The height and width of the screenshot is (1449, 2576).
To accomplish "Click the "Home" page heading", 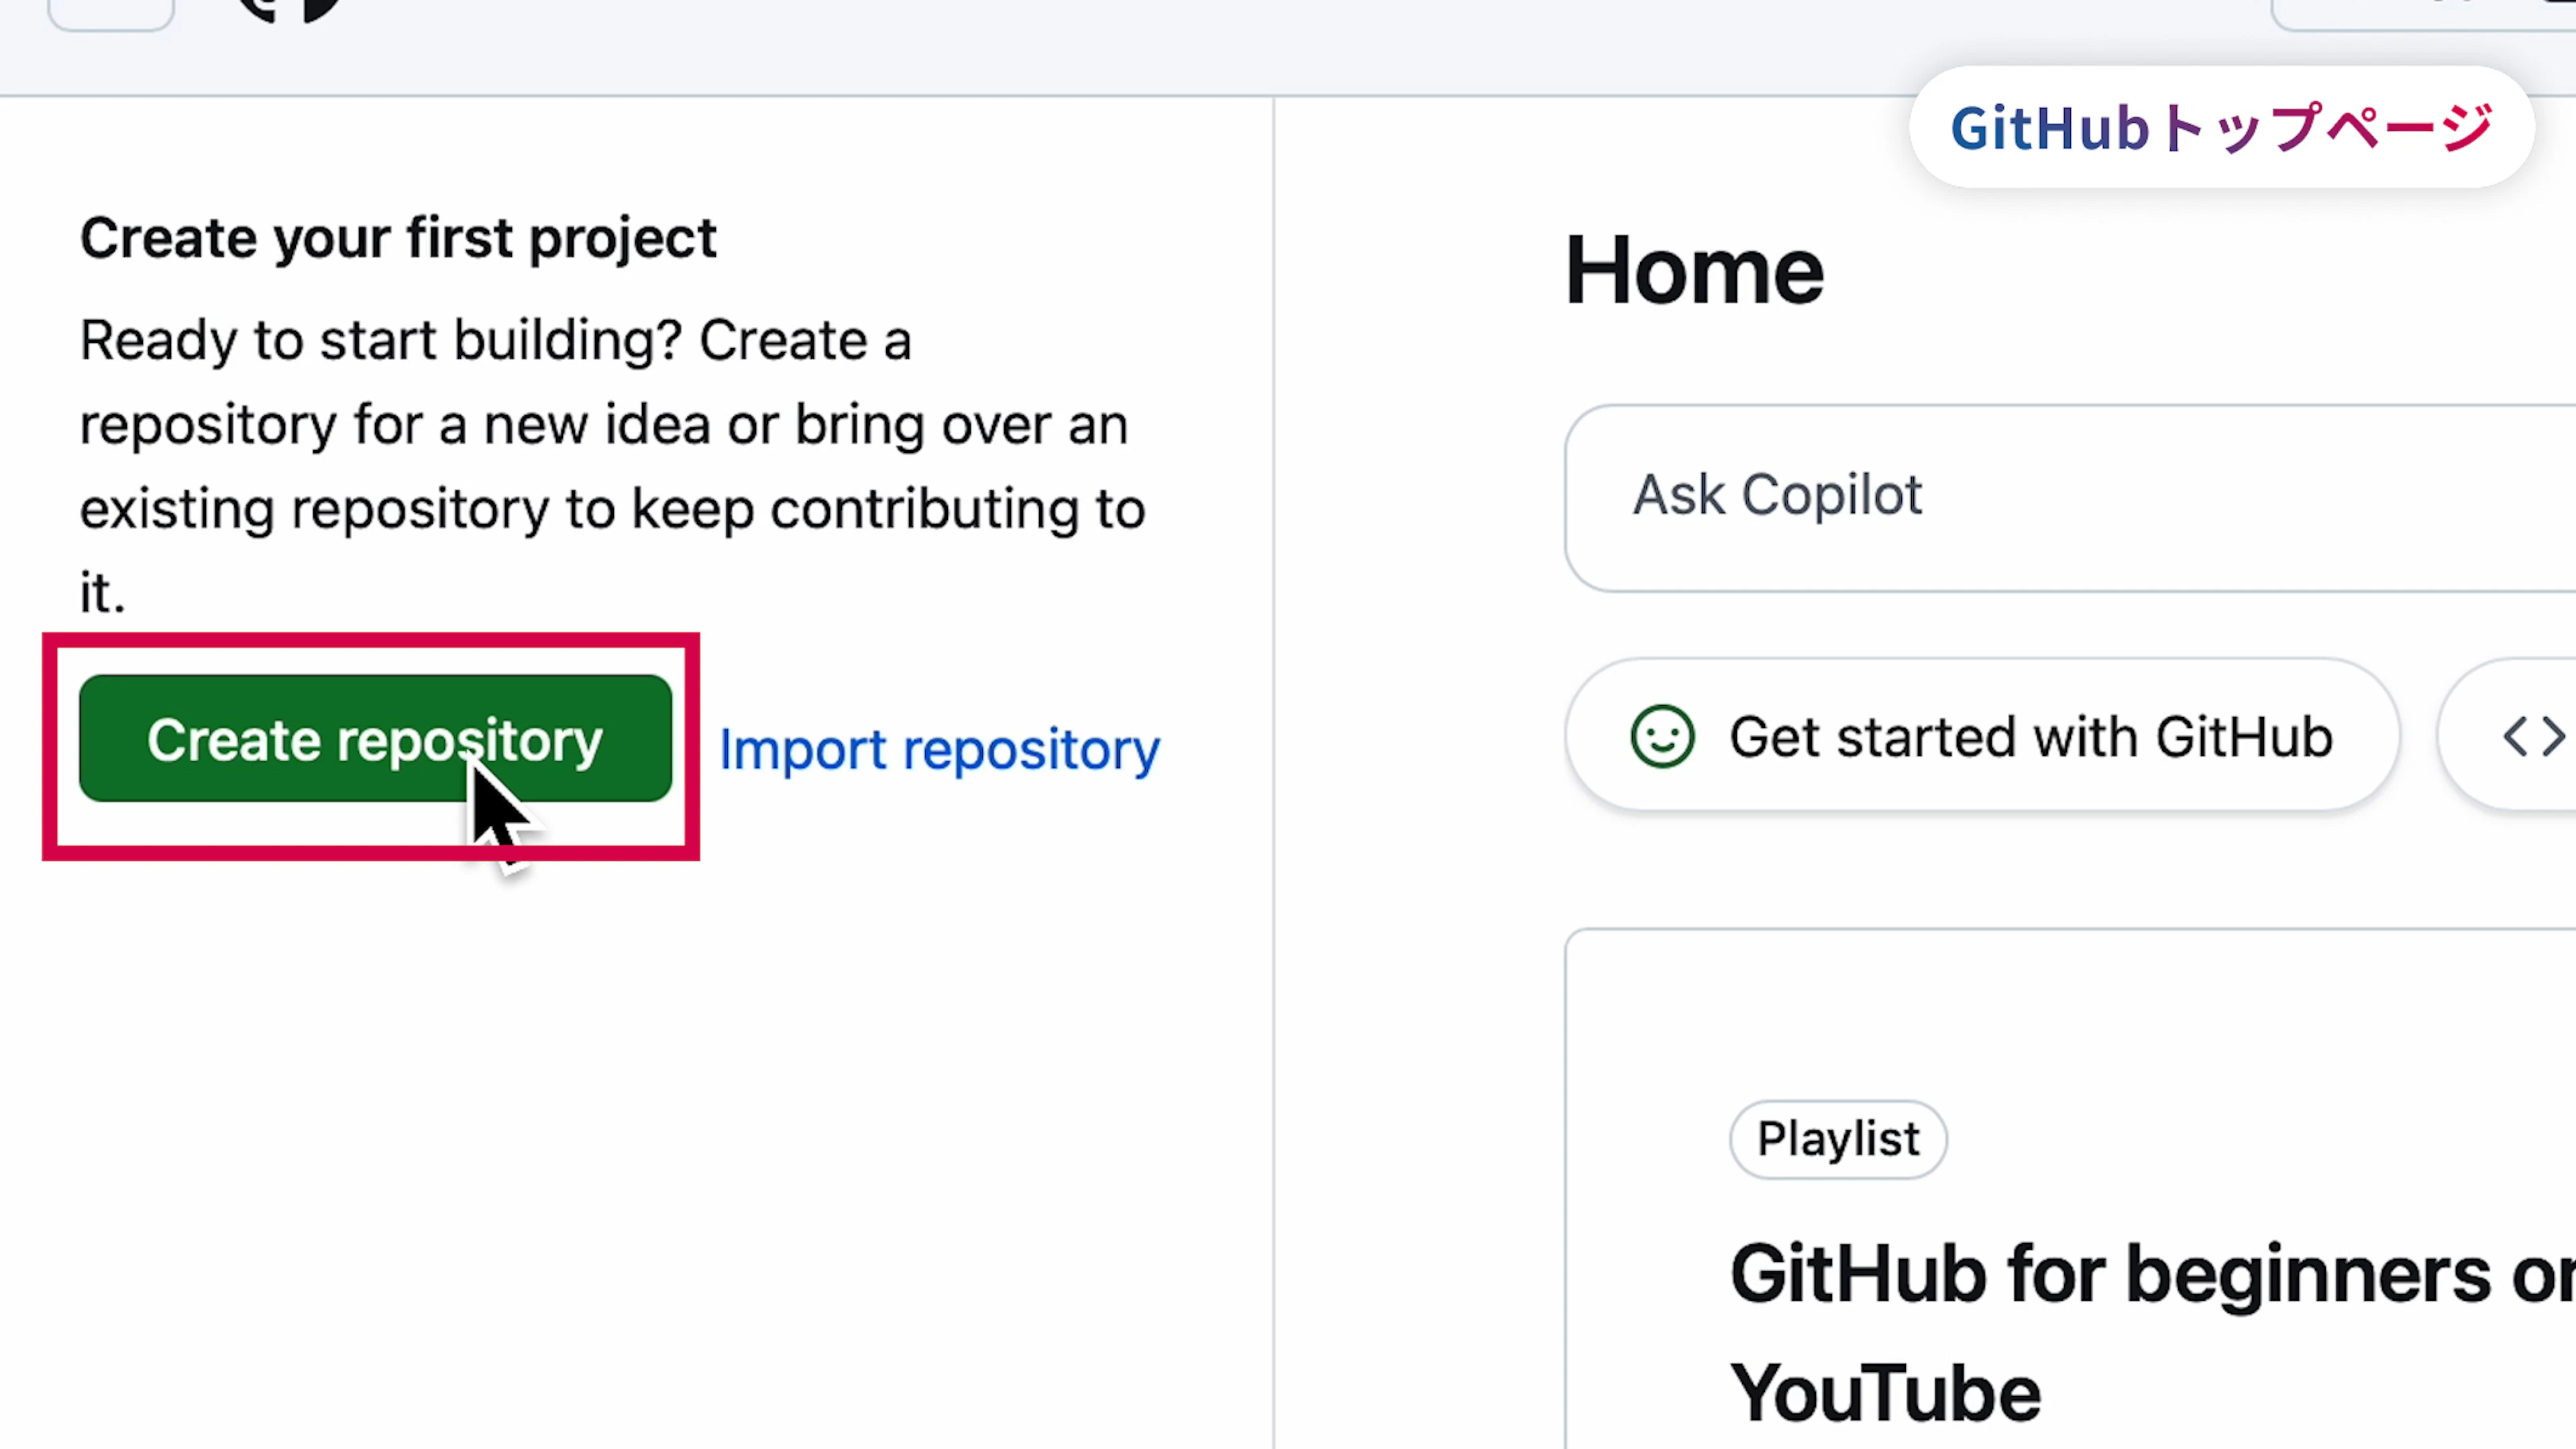I will click(1694, 271).
